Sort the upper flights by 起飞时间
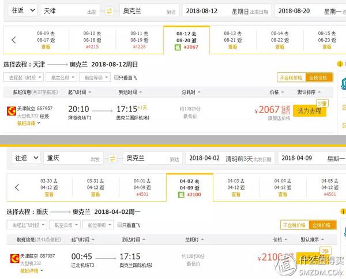Image resolution: width=346 pixels, height=279 pixels. point(80,92)
